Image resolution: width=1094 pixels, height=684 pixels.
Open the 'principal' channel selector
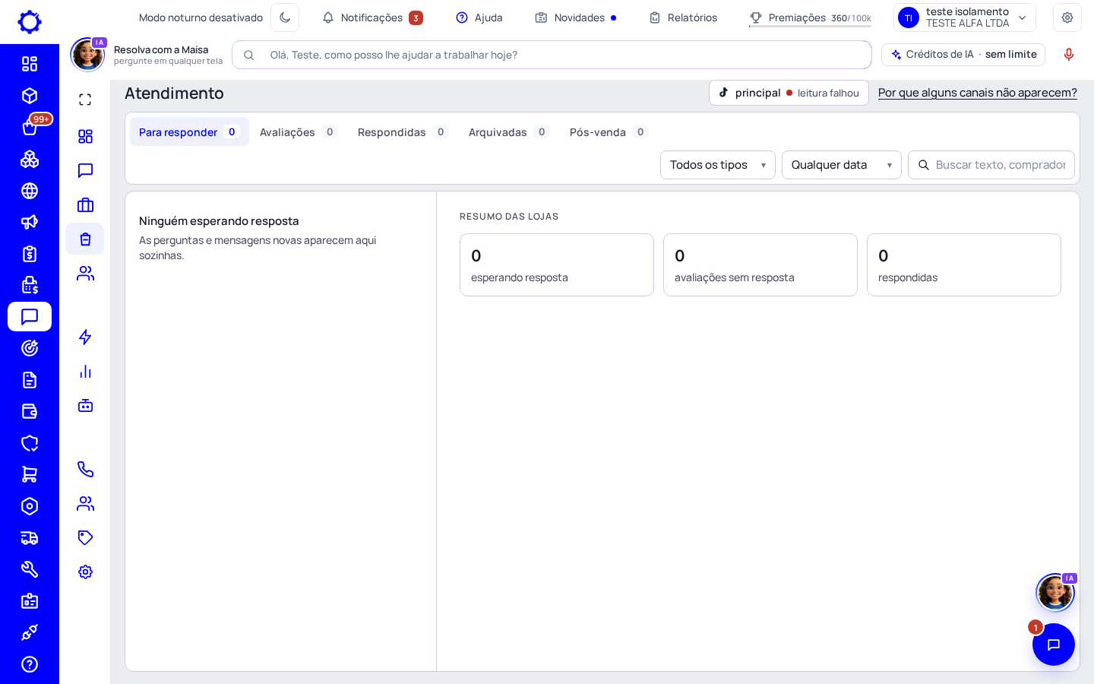pyautogui.click(x=789, y=93)
